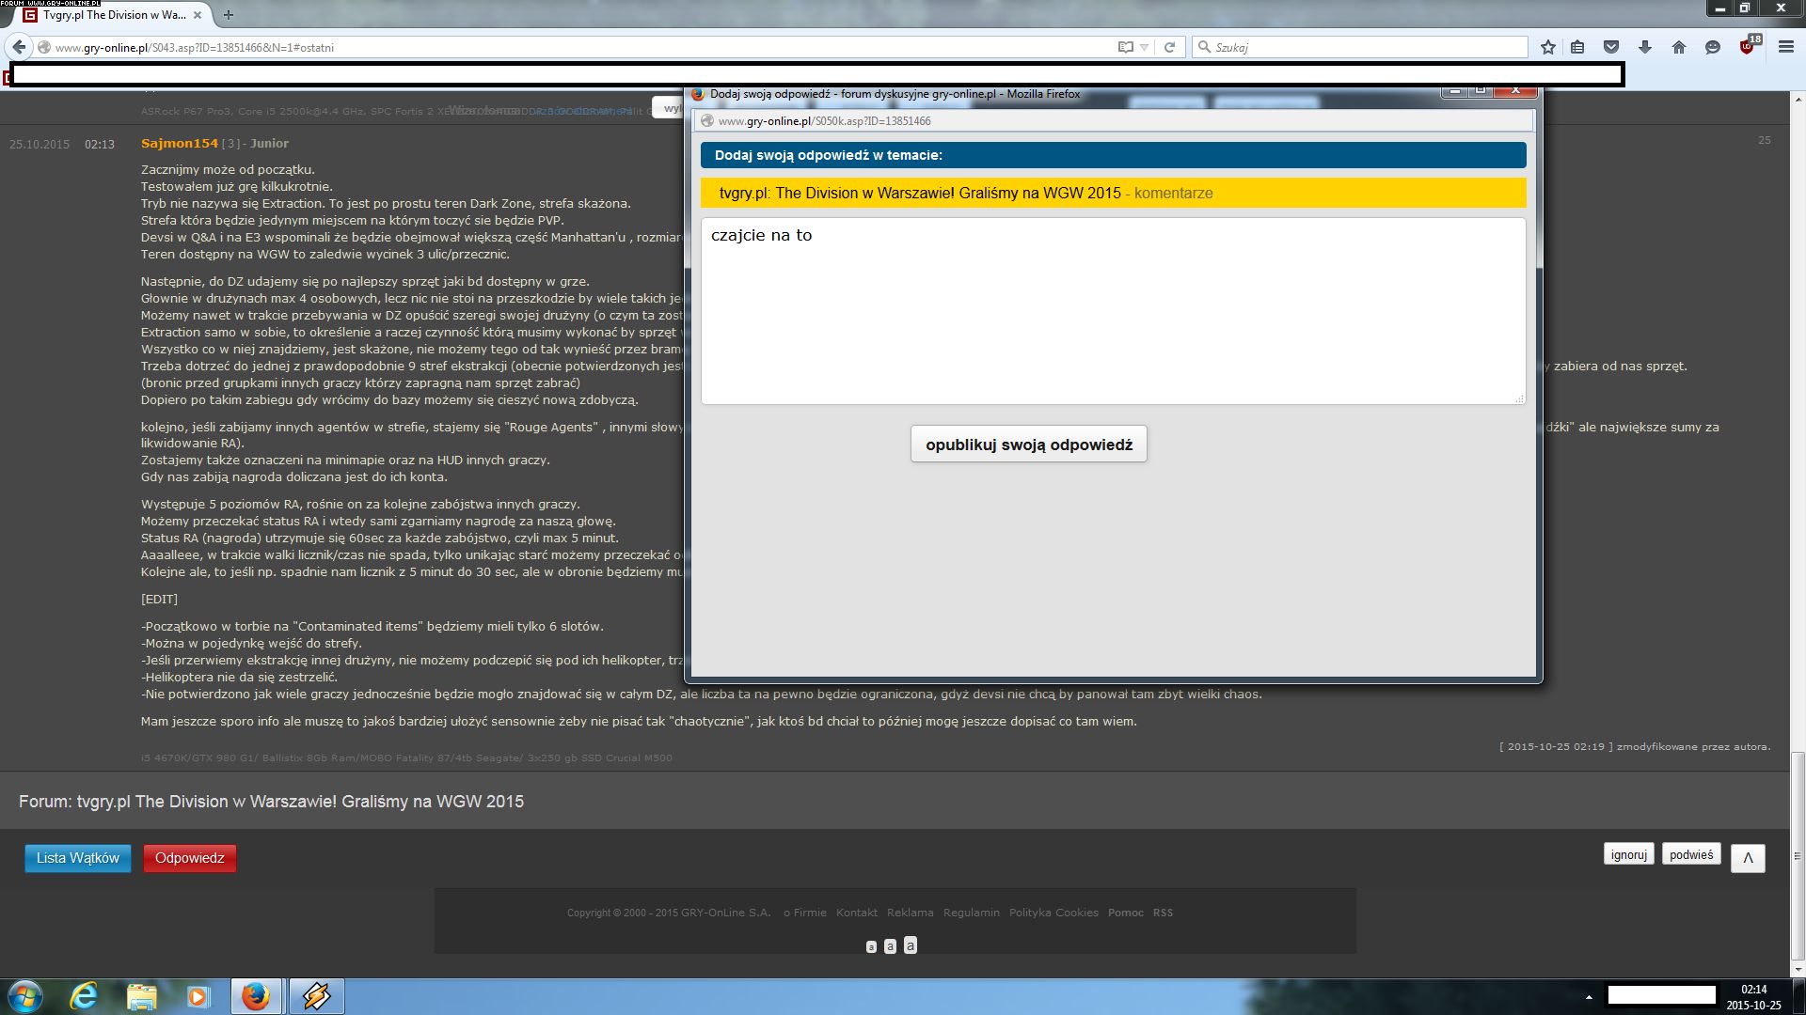This screenshot has height=1015, width=1806.
Task: Expand the URL history dropdown arrow
Action: point(1145,47)
